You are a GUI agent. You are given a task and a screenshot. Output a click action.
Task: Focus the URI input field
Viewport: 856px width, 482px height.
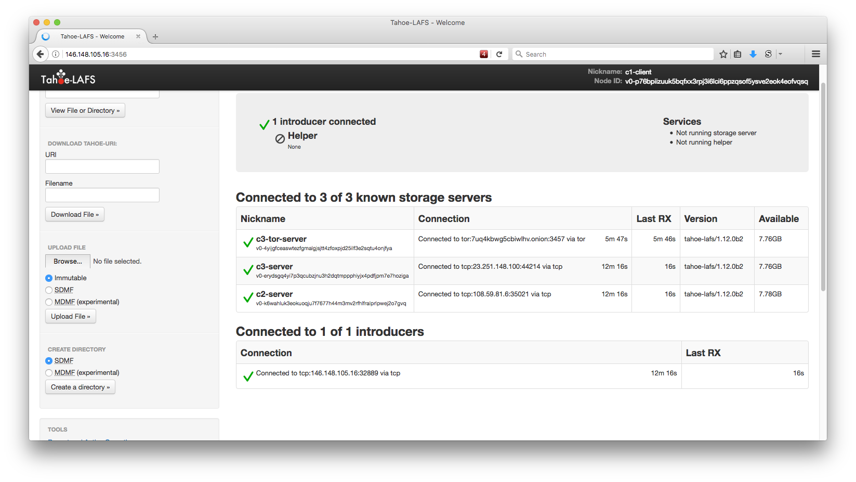pos(102,166)
